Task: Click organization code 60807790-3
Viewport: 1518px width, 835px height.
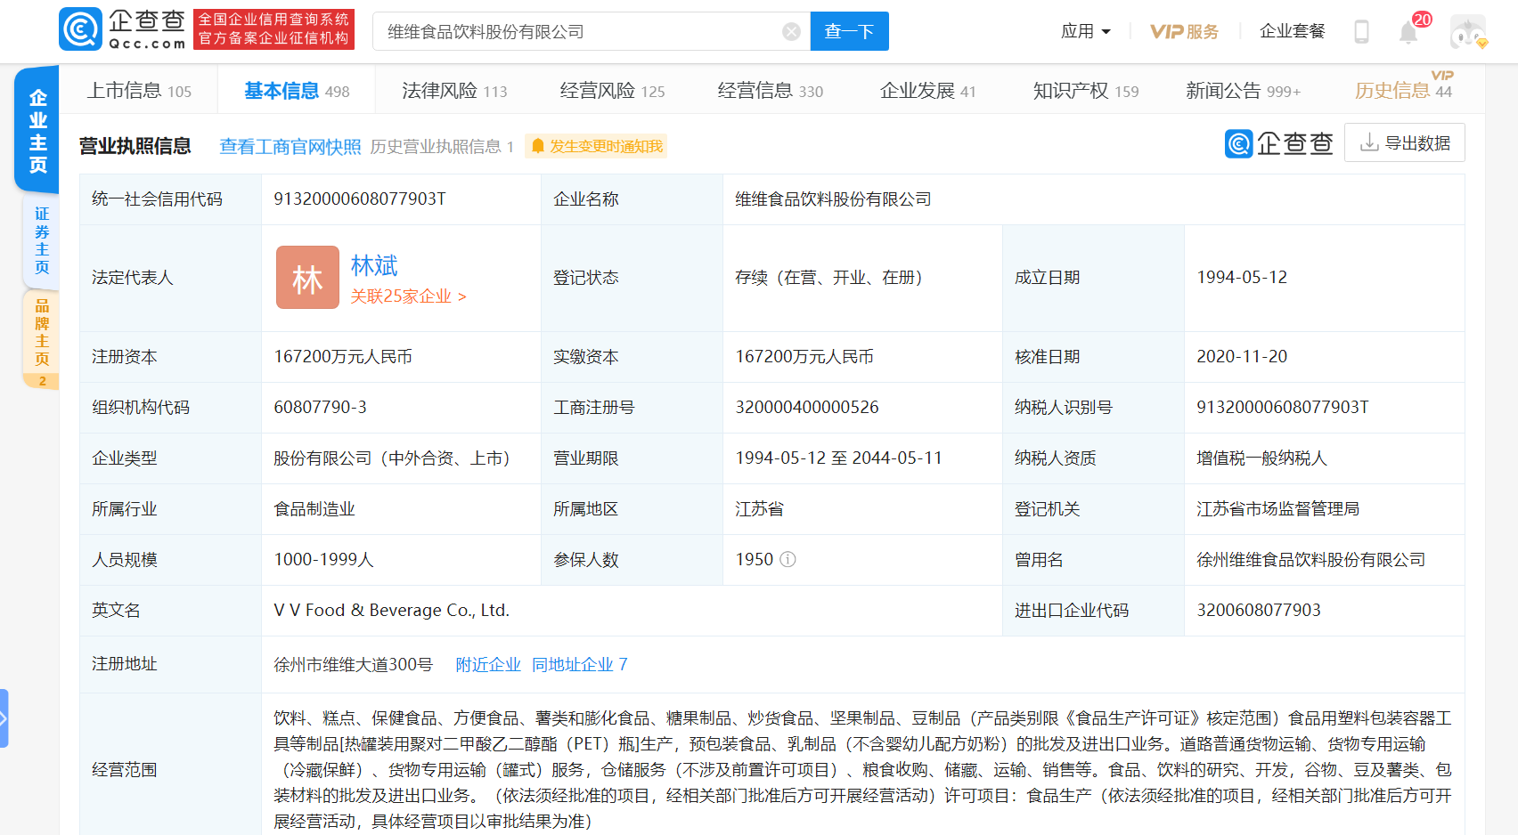Action: [320, 407]
